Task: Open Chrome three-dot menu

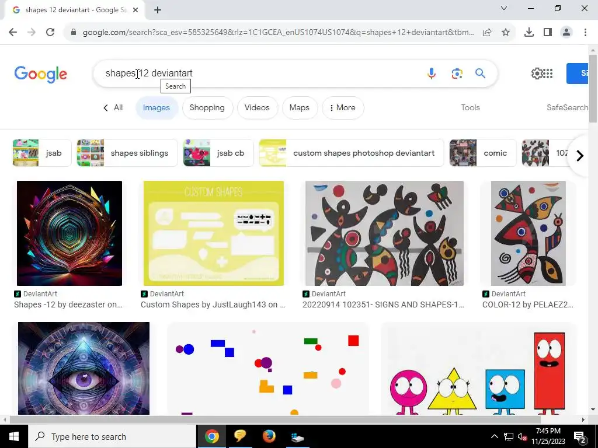Action: tap(585, 33)
